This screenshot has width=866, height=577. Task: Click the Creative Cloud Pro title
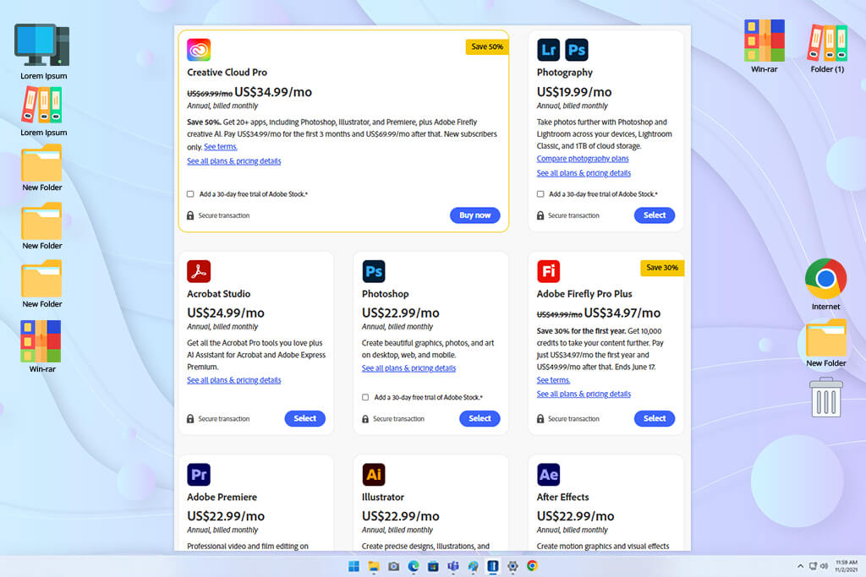coord(227,73)
